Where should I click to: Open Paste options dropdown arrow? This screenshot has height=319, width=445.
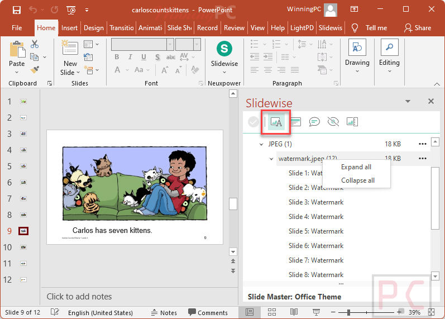[17, 72]
